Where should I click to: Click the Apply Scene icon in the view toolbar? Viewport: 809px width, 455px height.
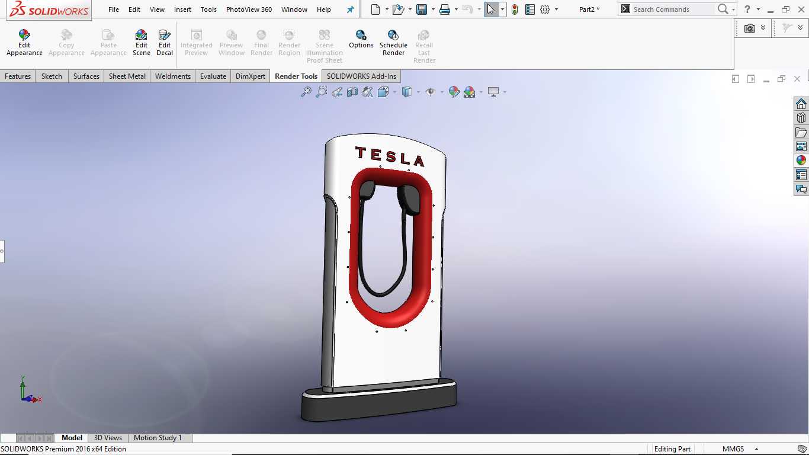point(470,92)
